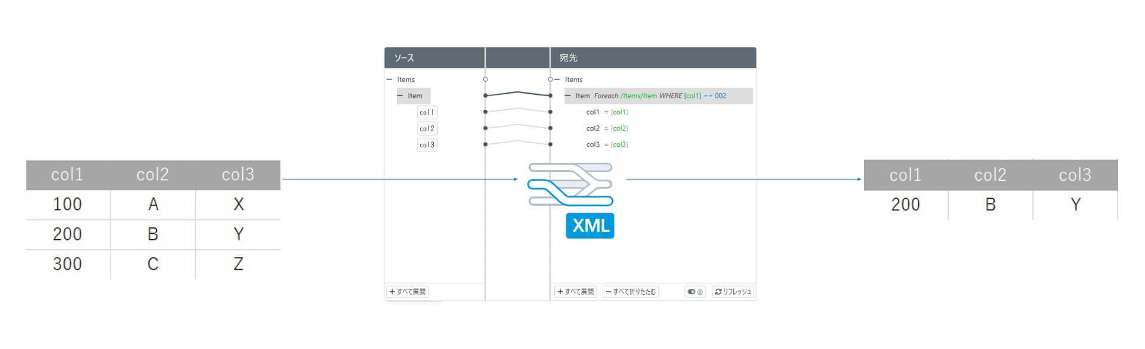This screenshot has height=349, width=1145.
Task: Click the リフレッシュ refresh button
Action: (733, 292)
